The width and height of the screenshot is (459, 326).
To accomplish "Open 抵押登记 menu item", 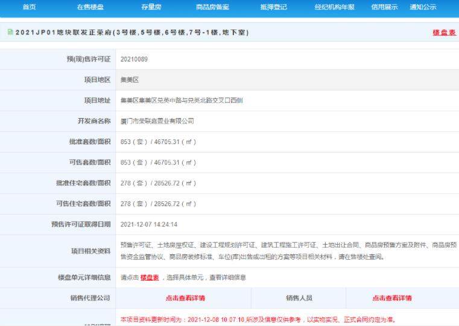I will [x=274, y=7].
